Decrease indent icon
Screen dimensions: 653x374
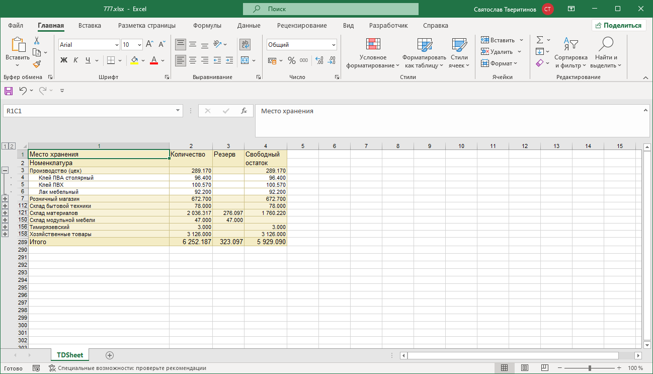point(217,60)
